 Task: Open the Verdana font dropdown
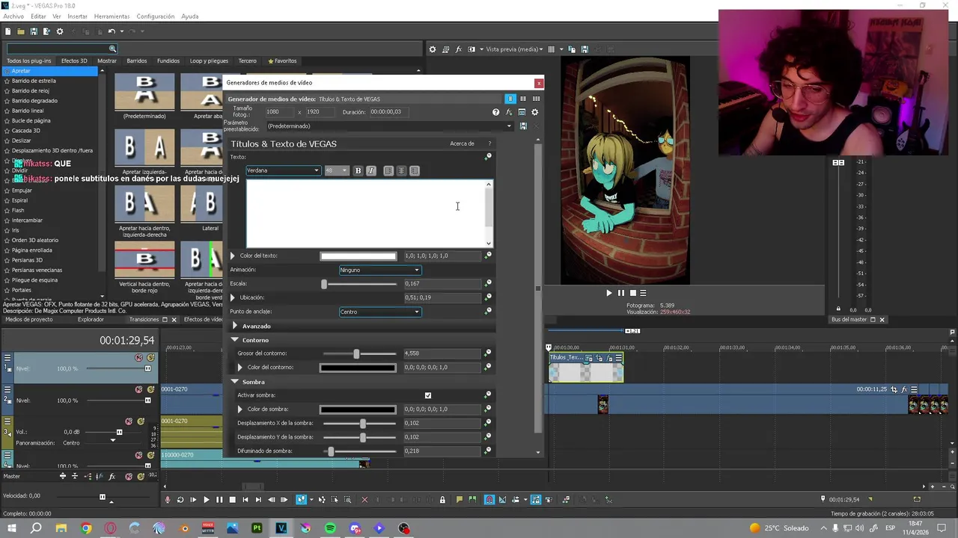point(283,170)
